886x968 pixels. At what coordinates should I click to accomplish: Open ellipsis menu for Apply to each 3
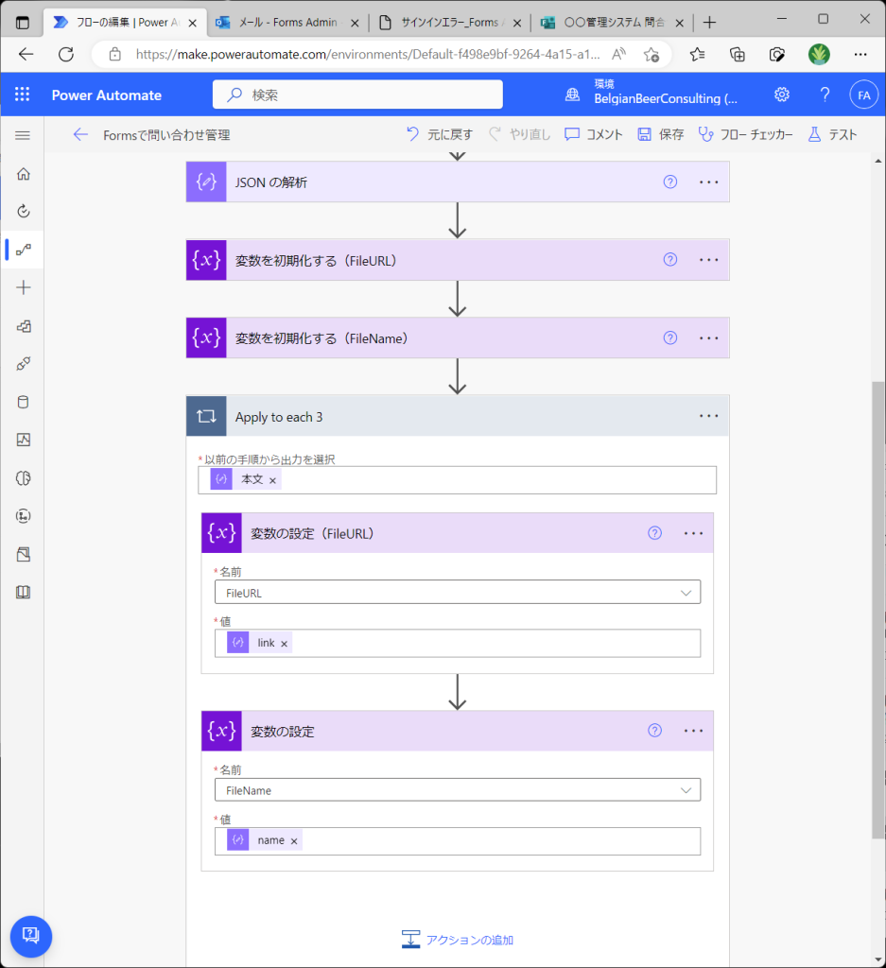708,416
